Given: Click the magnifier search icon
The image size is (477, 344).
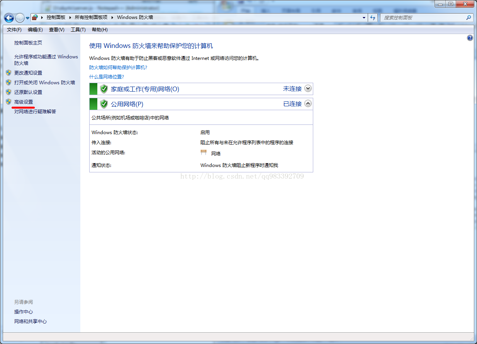Looking at the screenshot, I should click(469, 18).
